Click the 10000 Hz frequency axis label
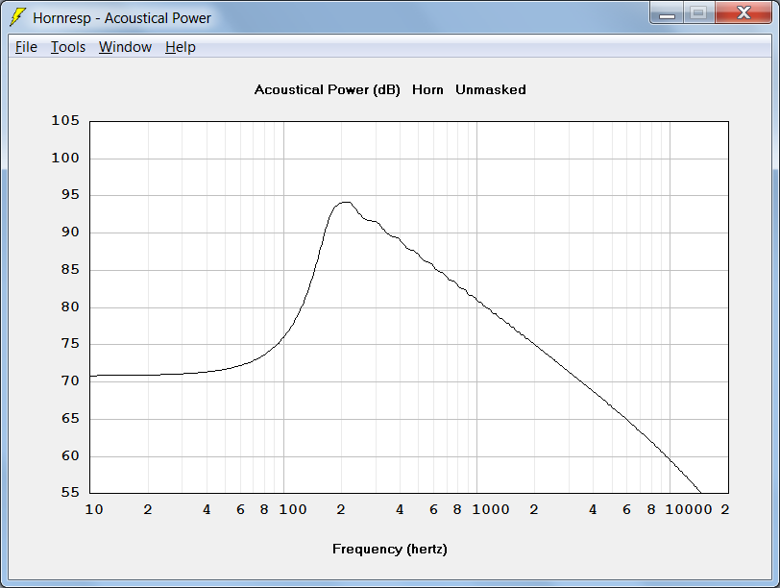This screenshot has height=588, width=780. (689, 510)
